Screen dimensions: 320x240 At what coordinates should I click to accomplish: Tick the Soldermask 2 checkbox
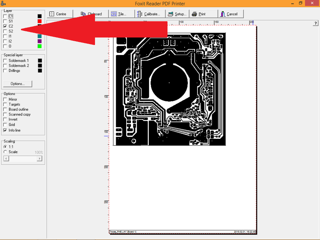point(5,66)
